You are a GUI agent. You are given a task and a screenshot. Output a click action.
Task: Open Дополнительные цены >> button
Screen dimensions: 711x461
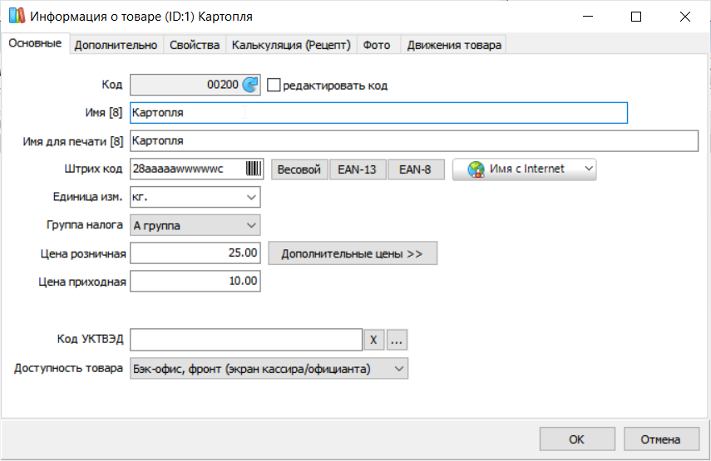pyautogui.click(x=353, y=253)
